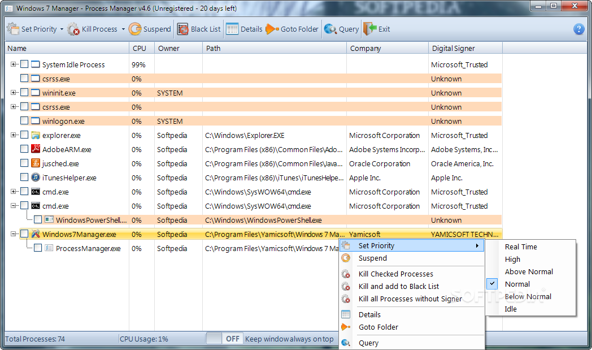Click the Apple Inc. company cell
592x350 pixels.
[x=365, y=178]
